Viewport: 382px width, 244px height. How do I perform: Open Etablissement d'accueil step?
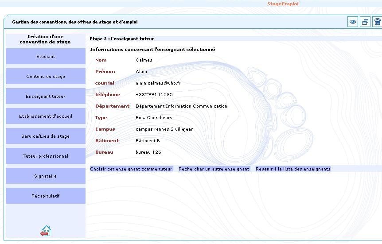click(46, 116)
